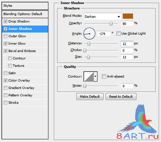Click the orange shadow color swatch
Image resolution: width=161 pixels, height=142 pixels.
point(128,16)
